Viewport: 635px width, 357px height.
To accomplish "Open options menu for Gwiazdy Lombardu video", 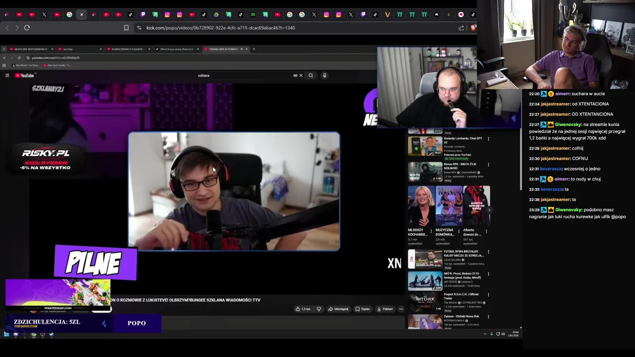I will (x=488, y=139).
